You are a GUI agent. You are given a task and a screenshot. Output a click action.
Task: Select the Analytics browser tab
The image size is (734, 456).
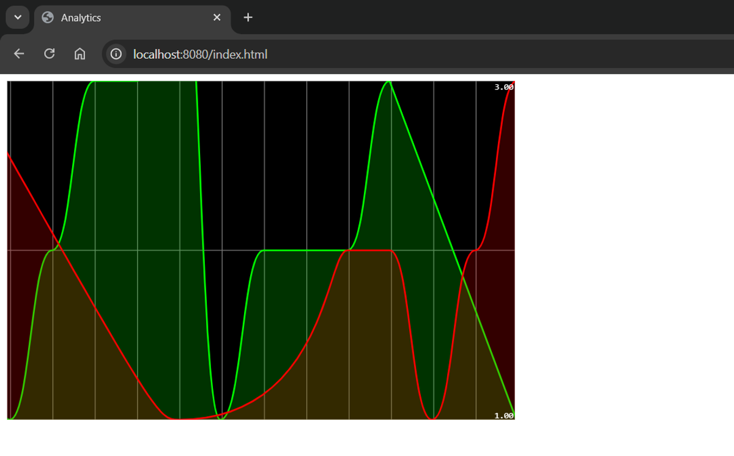pos(132,18)
